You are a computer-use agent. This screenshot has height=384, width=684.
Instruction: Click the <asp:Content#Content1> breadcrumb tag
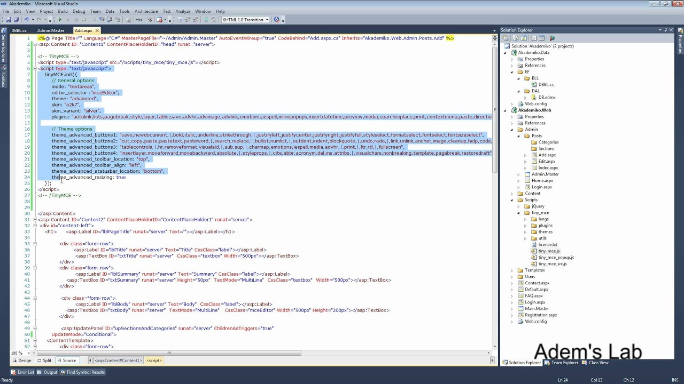click(x=118, y=361)
